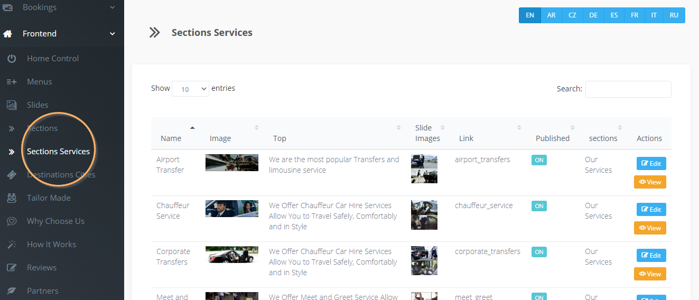This screenshot has height=300, width=699.
Task: Open the Show entries count dropdown
Action: 190,89
